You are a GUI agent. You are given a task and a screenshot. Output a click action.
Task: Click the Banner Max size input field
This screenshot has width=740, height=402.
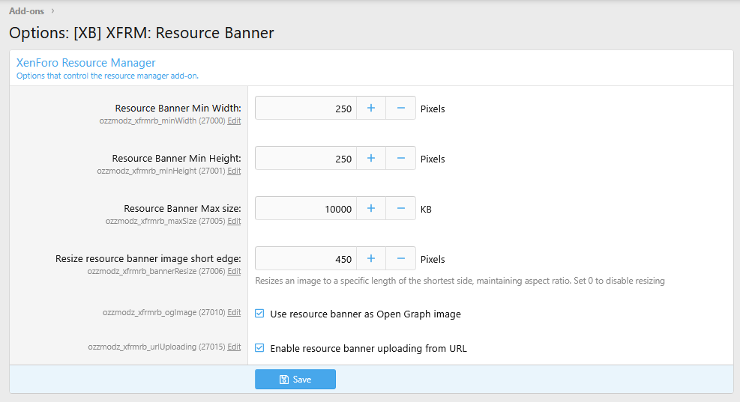coord(305,209)
